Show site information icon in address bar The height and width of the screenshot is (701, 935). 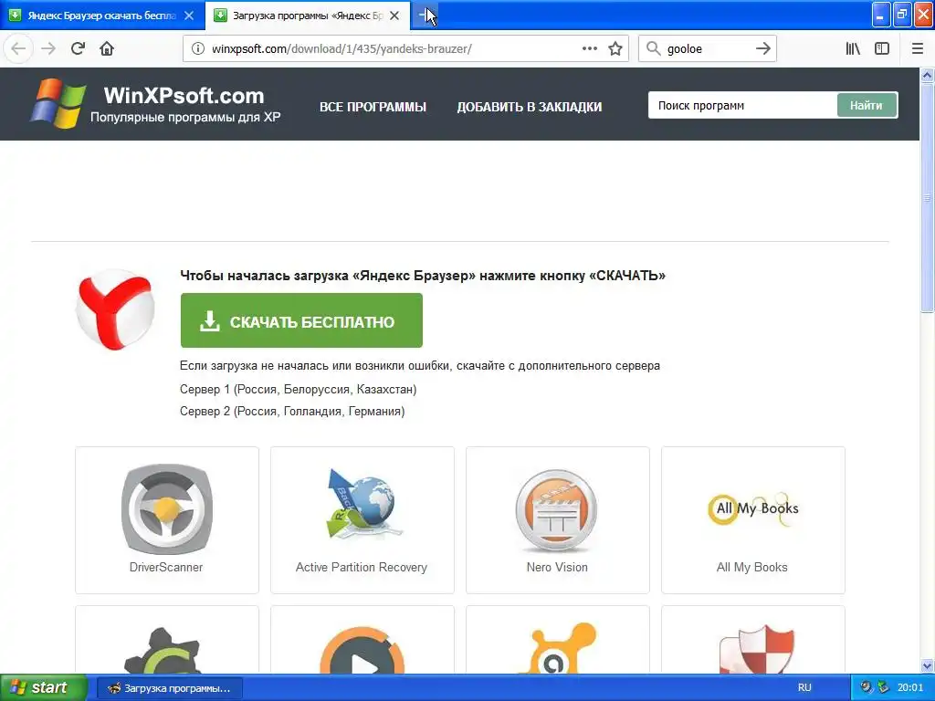click(197, 49)
